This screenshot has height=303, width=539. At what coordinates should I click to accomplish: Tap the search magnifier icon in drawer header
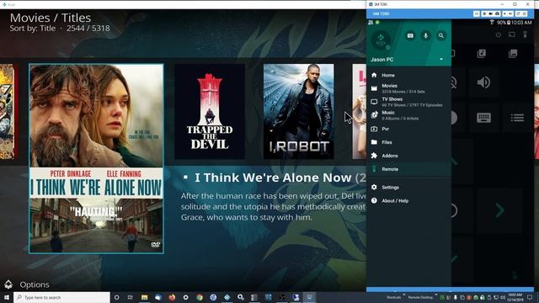click(x=441, y=35)
